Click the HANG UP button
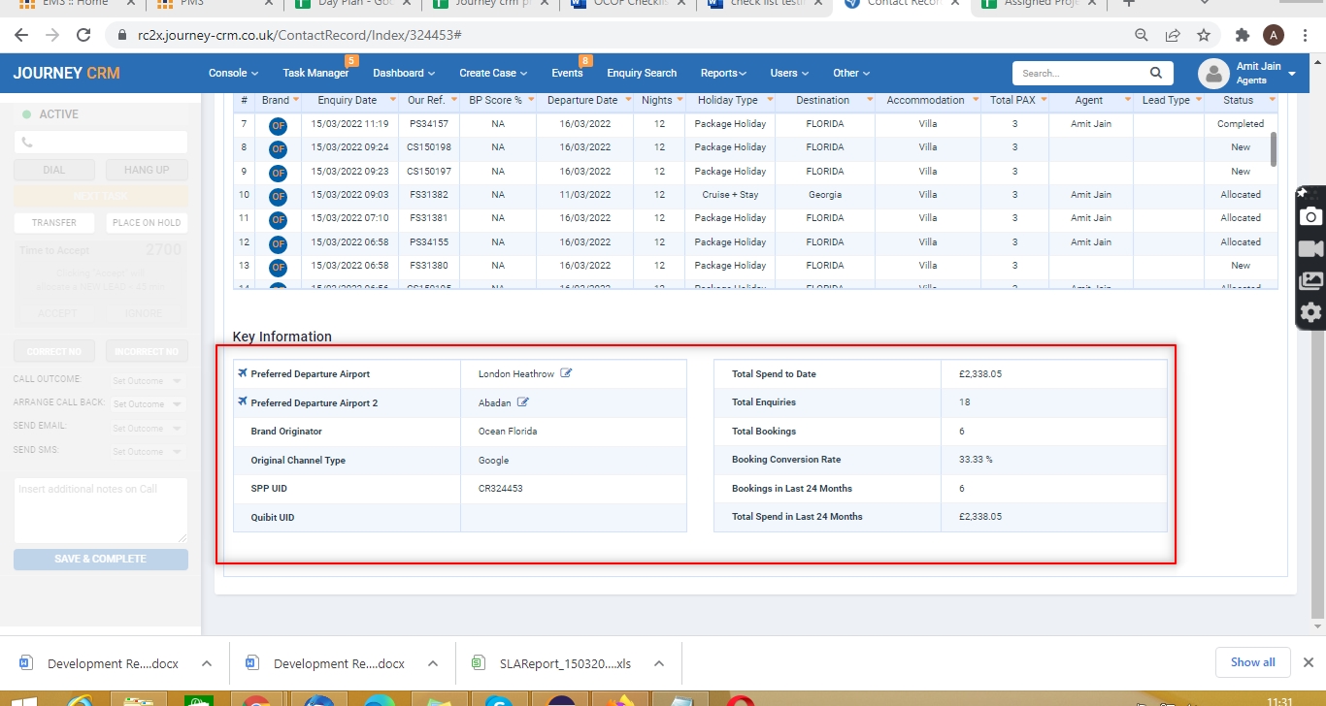 [x=147, y=170]
